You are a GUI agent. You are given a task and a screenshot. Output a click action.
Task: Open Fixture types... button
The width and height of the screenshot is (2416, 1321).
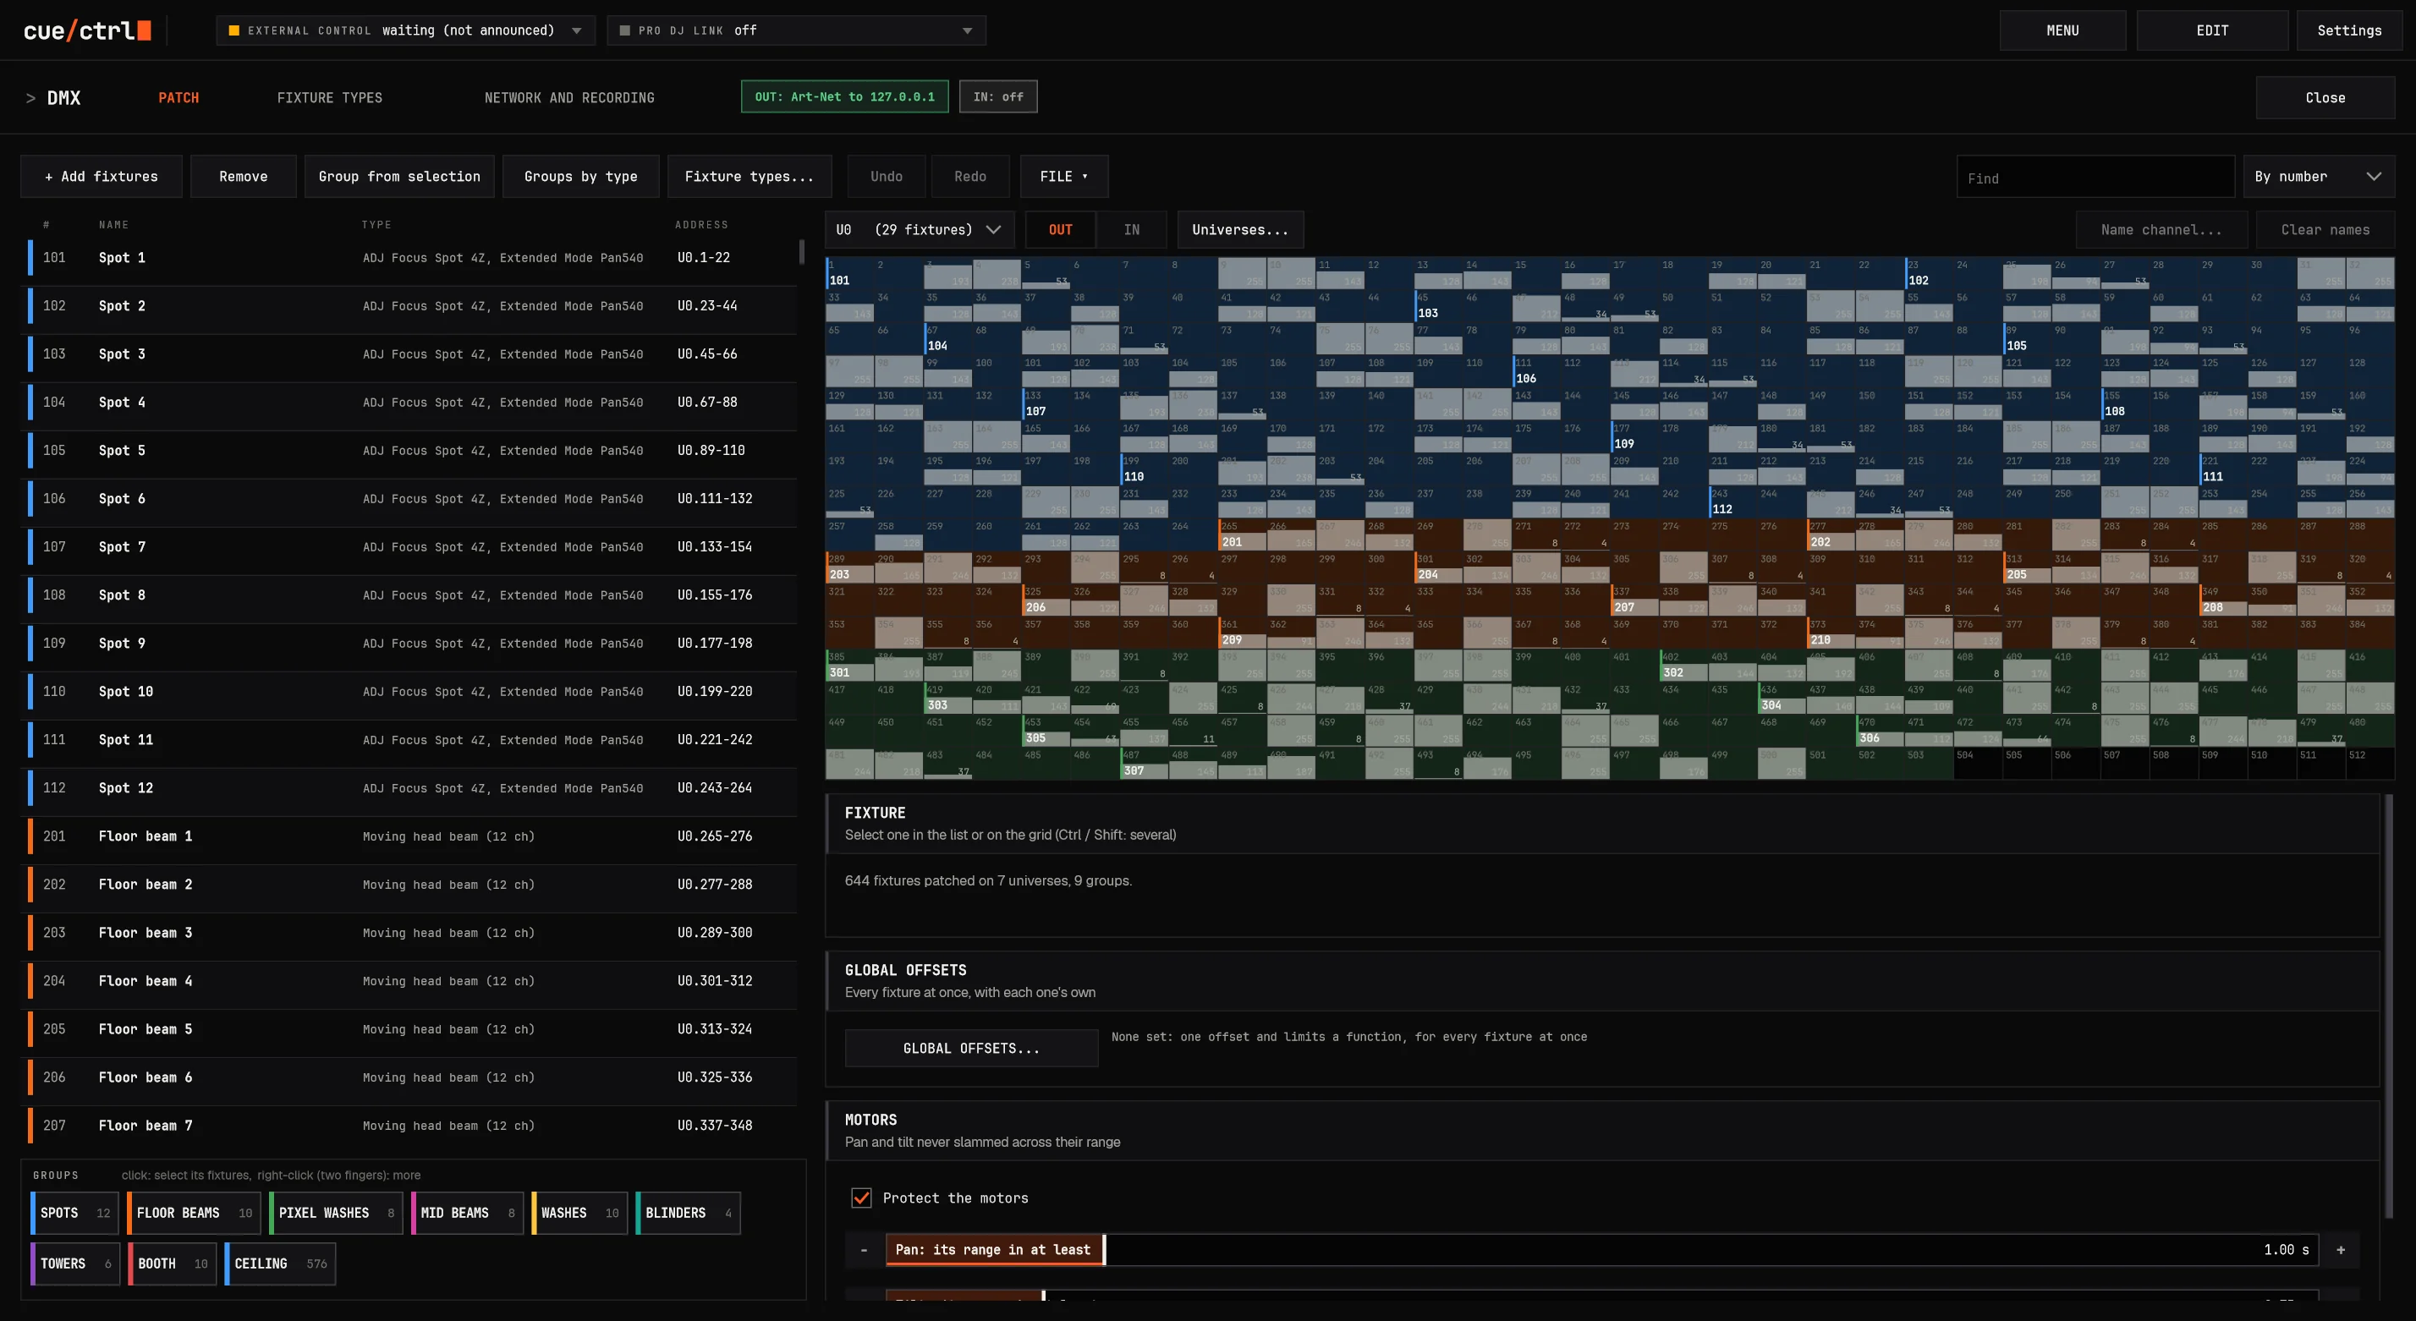(x=749, y=176)
